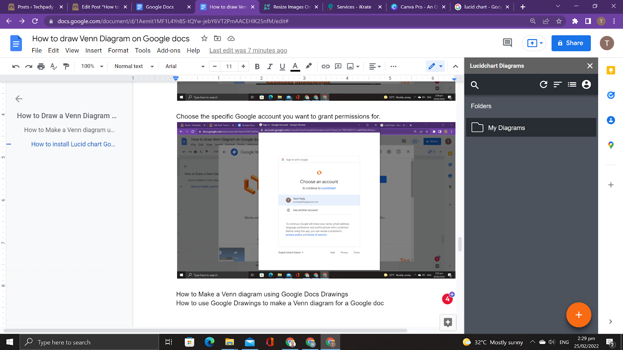Screen dimensions: 623x350
Task: Open the zoom level dropdown (100%)
Action: click(92, 66)
